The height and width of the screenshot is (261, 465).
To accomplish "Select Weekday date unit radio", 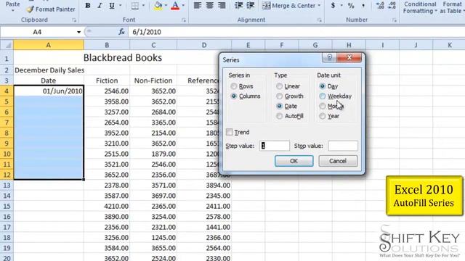I will click(x=323, y=96).
